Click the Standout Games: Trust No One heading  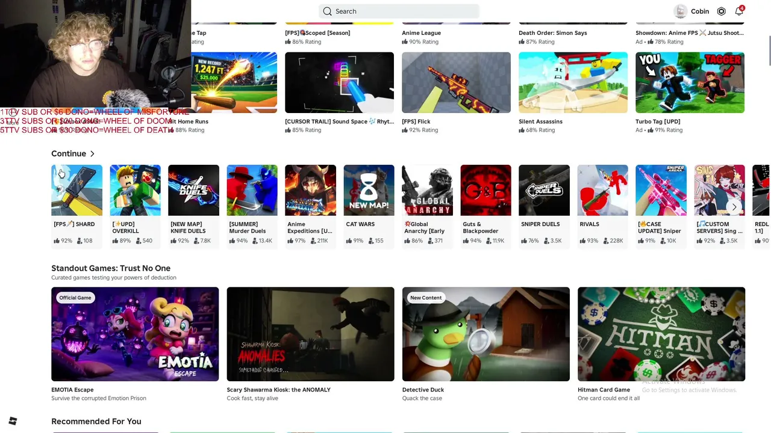tap(111, 268)
